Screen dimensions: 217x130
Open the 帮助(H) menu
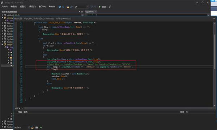point(52,6)
